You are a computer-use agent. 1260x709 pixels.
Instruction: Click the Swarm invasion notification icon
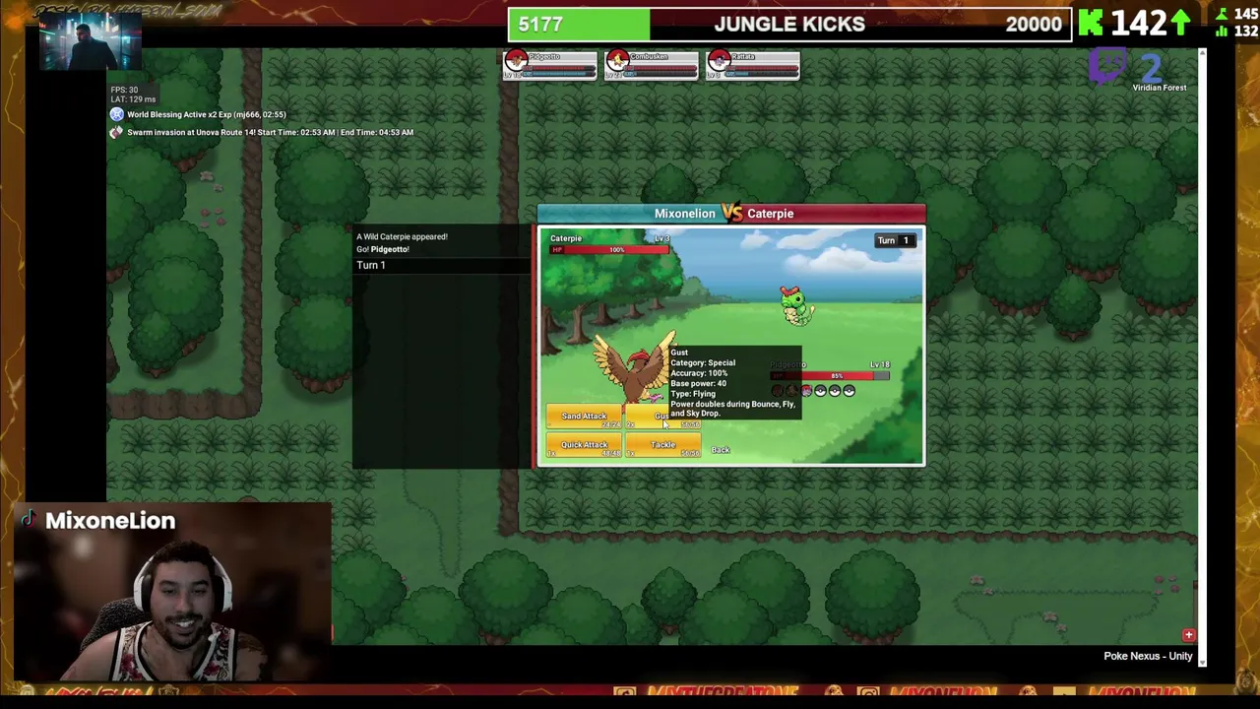tap(116, 132)
